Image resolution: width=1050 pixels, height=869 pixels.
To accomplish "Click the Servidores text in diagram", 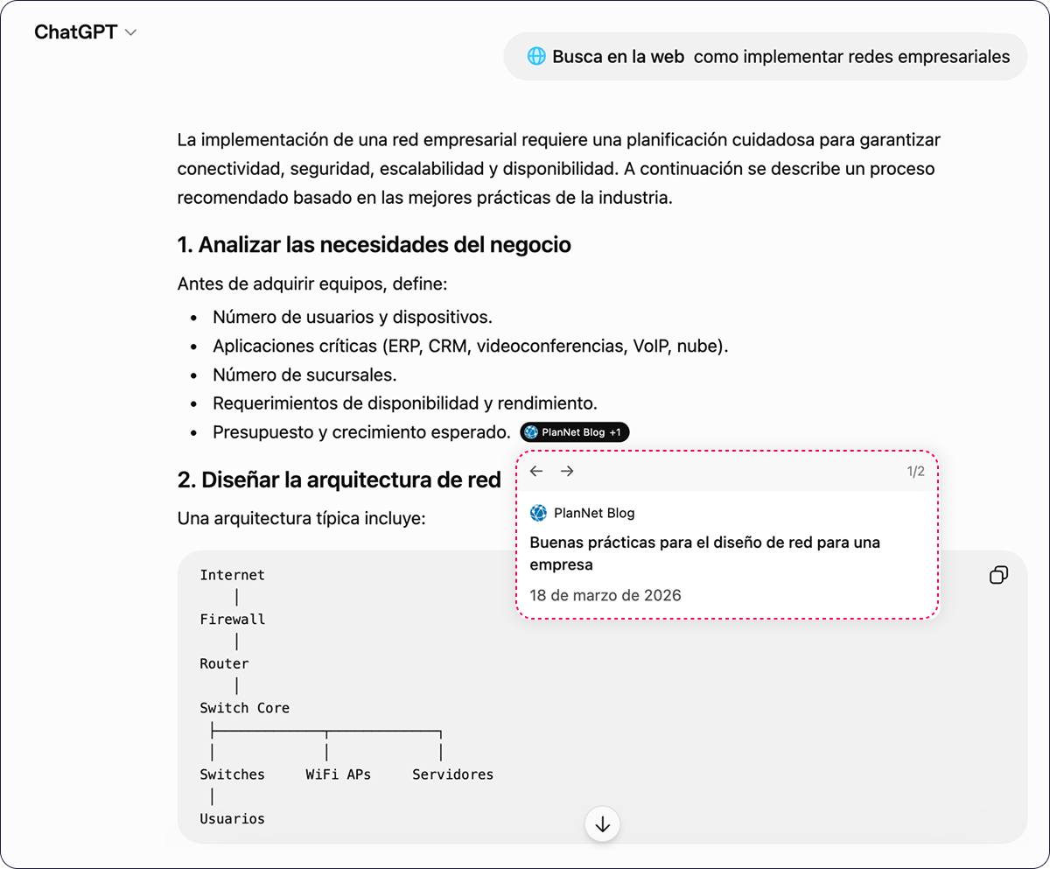I will coord(452,774).
